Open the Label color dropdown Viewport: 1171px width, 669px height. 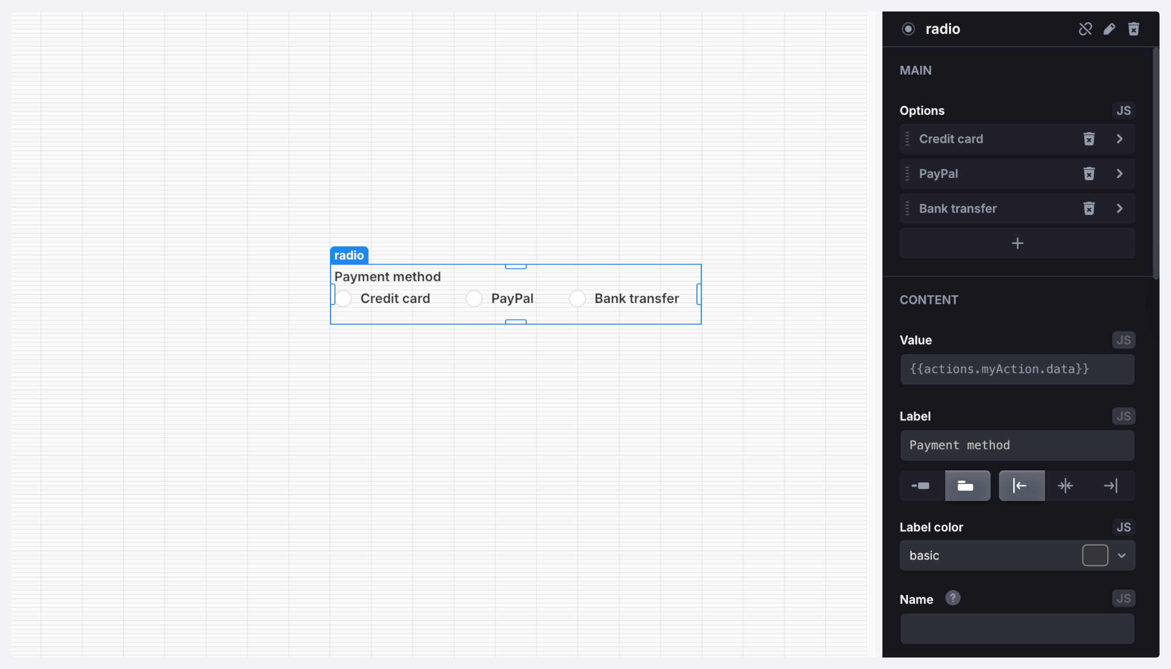tap(1121, 556)
